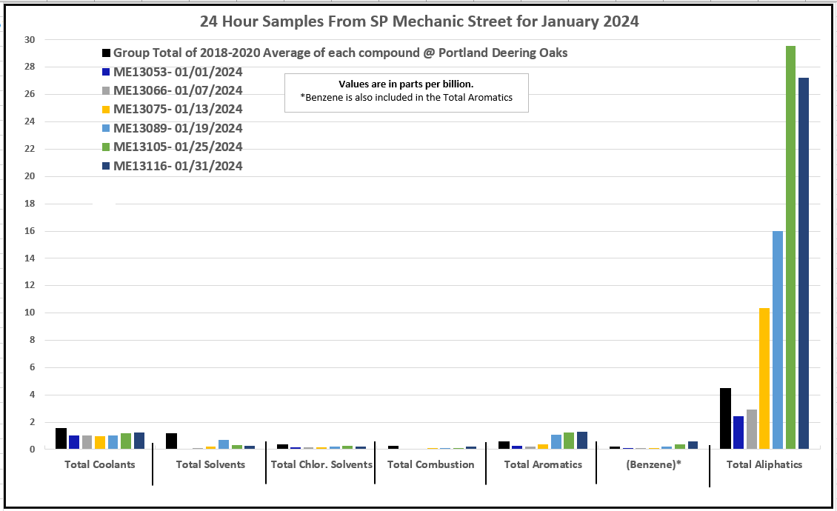Select the ME13089- 01/19/2024 legend label

[178, 128]
